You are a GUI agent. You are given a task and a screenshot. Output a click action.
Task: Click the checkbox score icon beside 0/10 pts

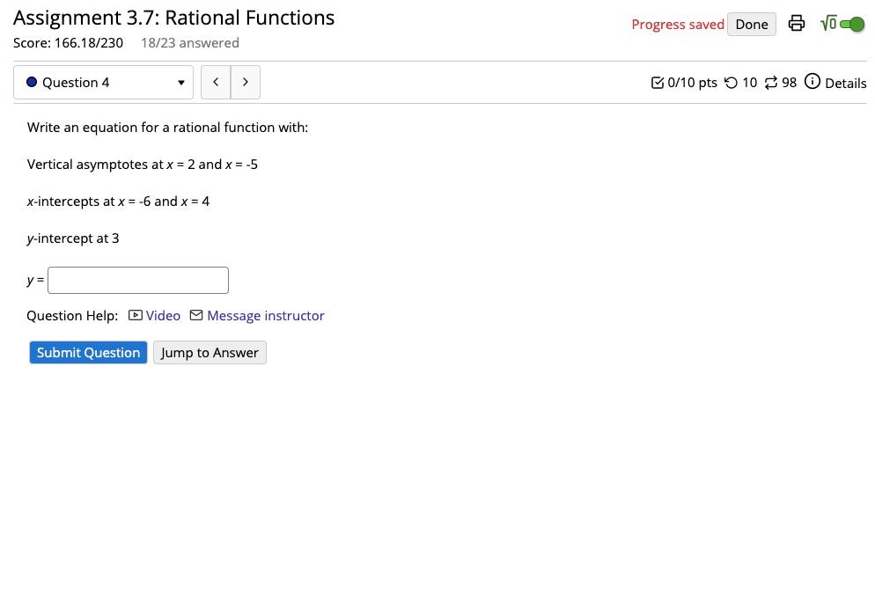658,82
